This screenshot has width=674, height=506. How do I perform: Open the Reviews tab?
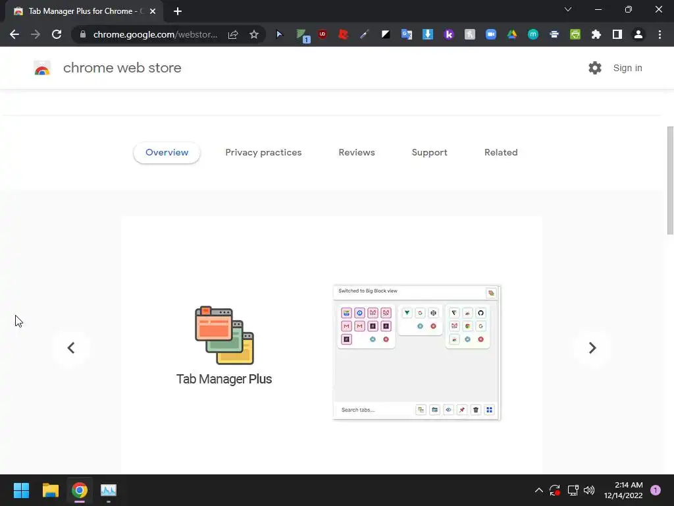click(x=357, y=152)
